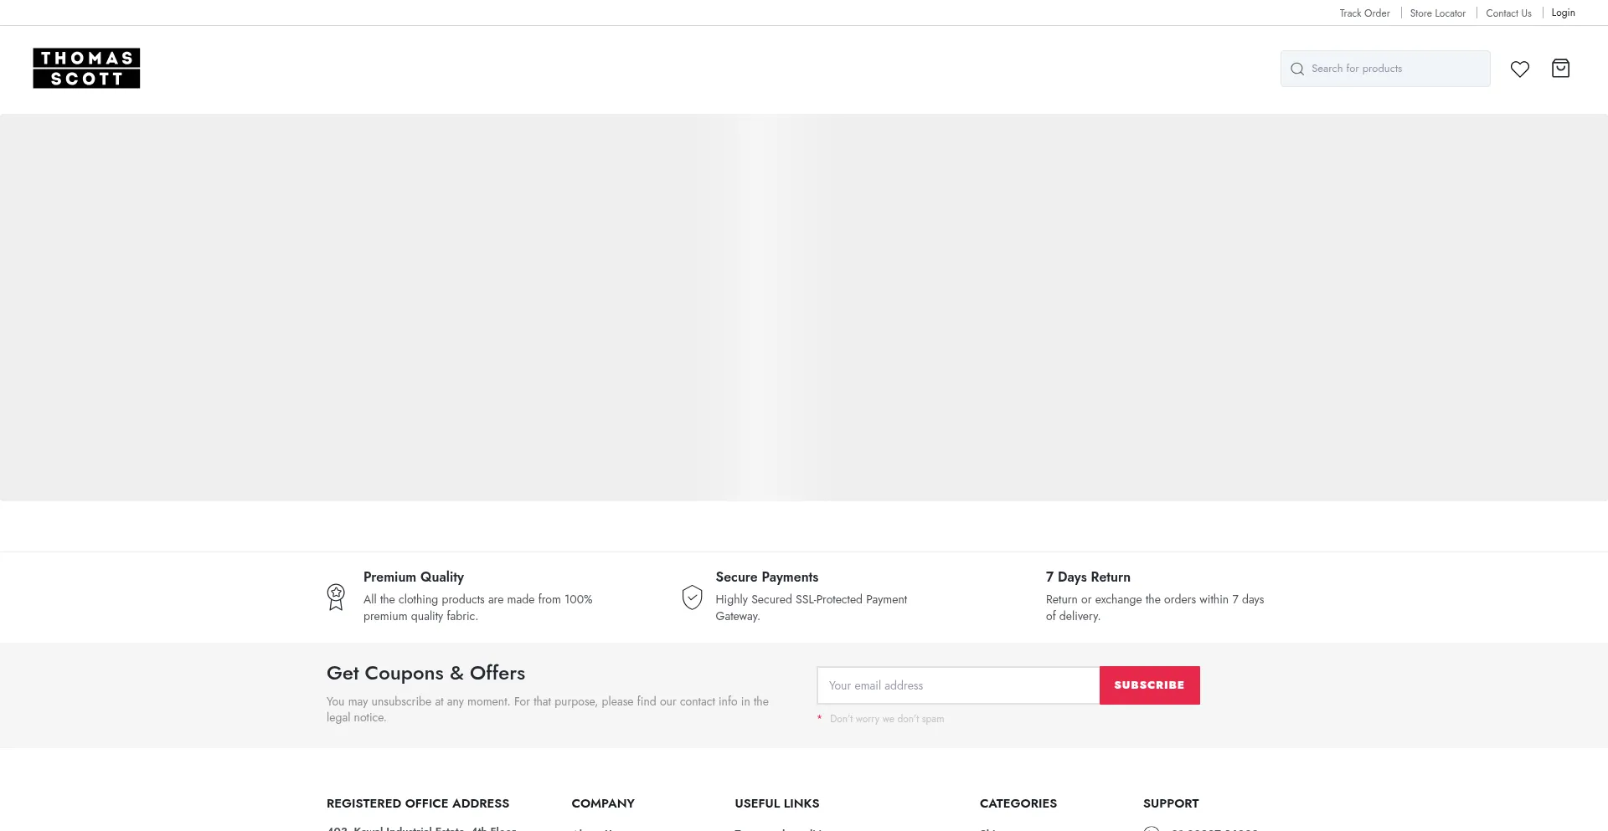Click the Premium Quality ribbon badge icon

point(336,597)
